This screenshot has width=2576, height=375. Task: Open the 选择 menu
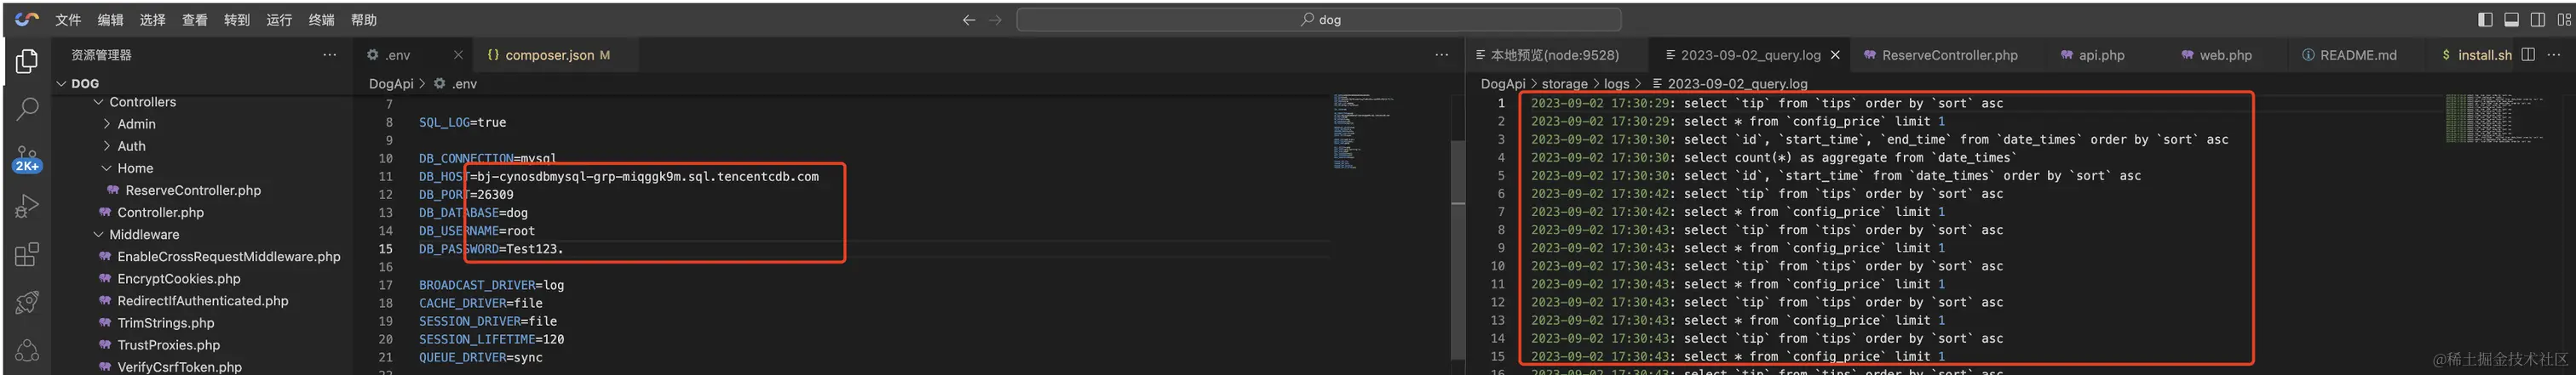(x=152, y=20)
